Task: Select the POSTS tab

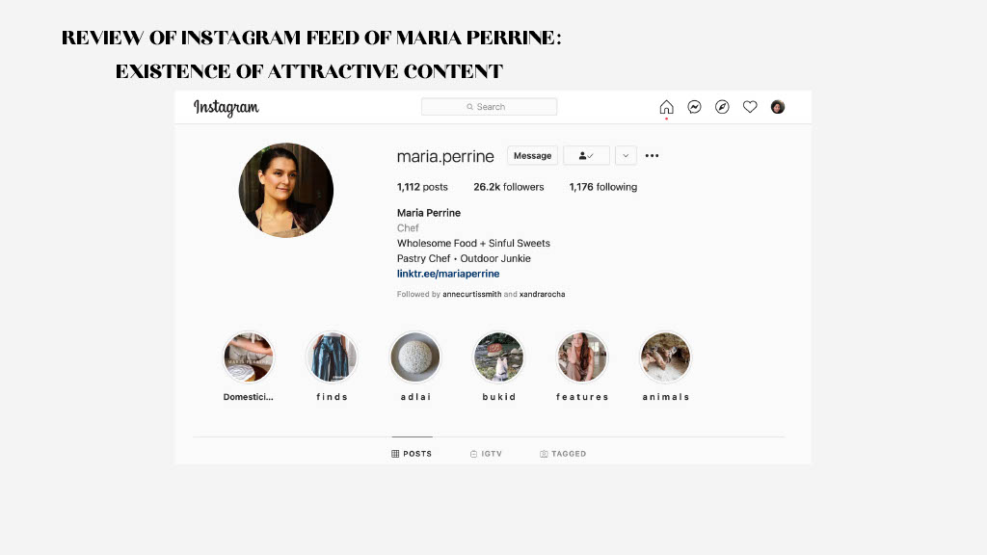Action: pyautogui.click(x=412, y=454)
